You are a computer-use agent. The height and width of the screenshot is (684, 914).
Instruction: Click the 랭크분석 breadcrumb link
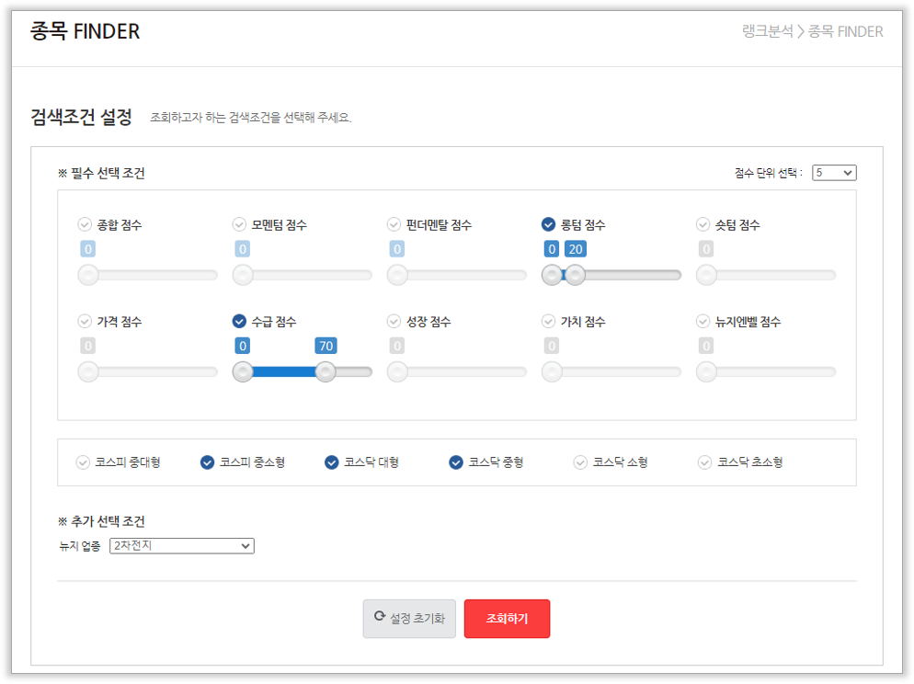tap(767, 31)
